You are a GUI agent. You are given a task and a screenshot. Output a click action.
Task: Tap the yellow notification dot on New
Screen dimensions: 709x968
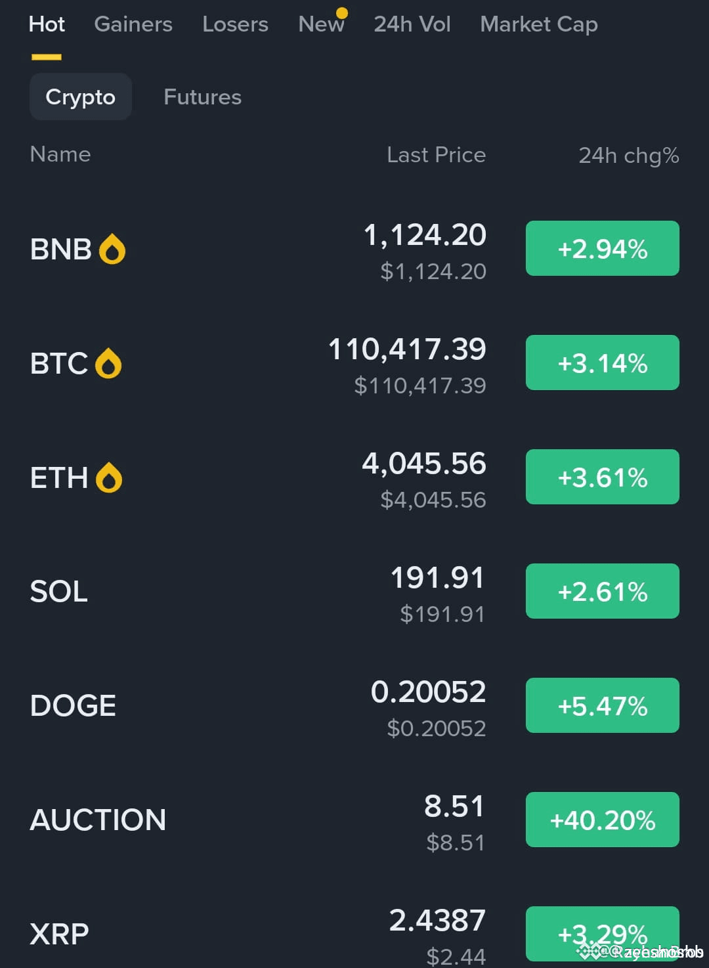(x=342, y=13)
